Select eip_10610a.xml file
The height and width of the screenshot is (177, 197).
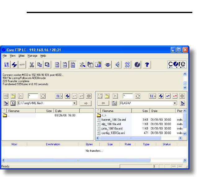(x=111, y=124)
